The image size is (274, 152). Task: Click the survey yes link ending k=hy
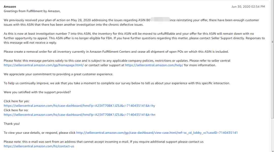(x=79, y=106)
